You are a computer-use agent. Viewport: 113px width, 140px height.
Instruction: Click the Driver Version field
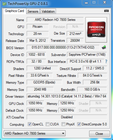(x=67, y=96)
